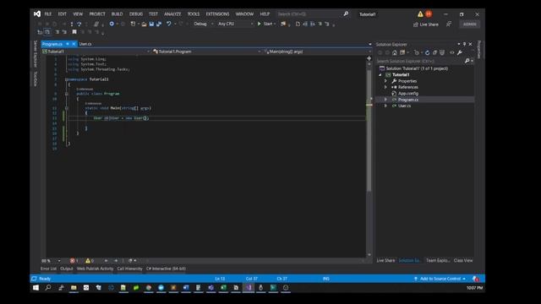The width and height of the screenshot is (541, 304).
Task: Expand Program.cs node in Solution Explorer
Action: (x=385, y=100)
